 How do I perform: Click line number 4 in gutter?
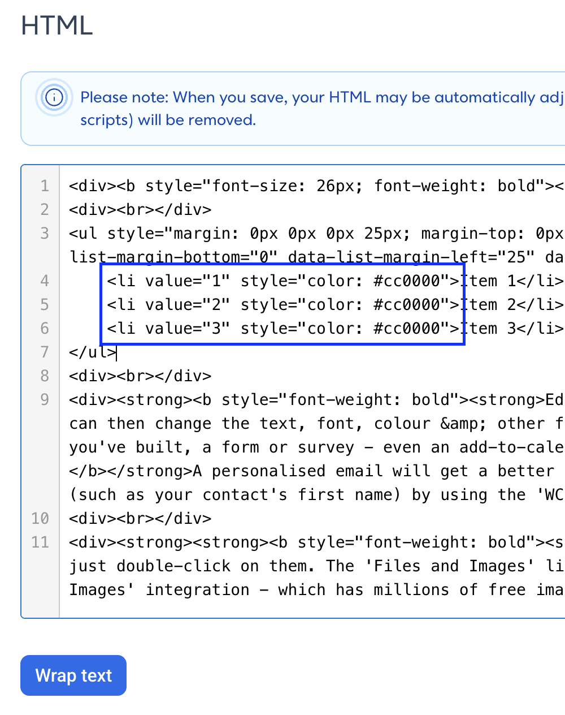45,281
